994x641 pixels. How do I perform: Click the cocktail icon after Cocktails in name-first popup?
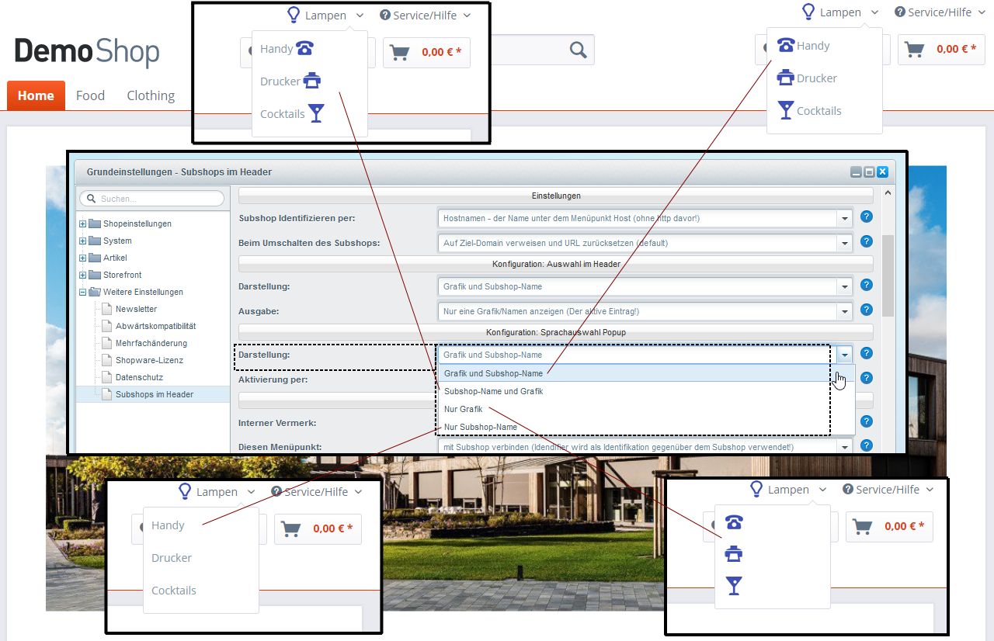(x=316, y=113)
